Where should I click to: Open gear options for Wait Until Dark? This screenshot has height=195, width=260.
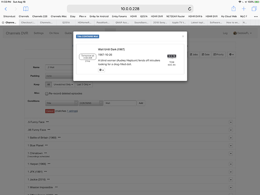(102, 70)
